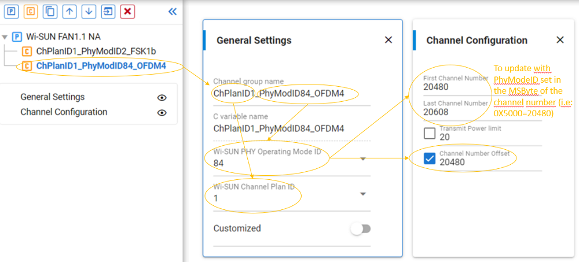Uncheck the Channel Number Offset checkbox
579x262 pixels.
click(x=430, y=158)
